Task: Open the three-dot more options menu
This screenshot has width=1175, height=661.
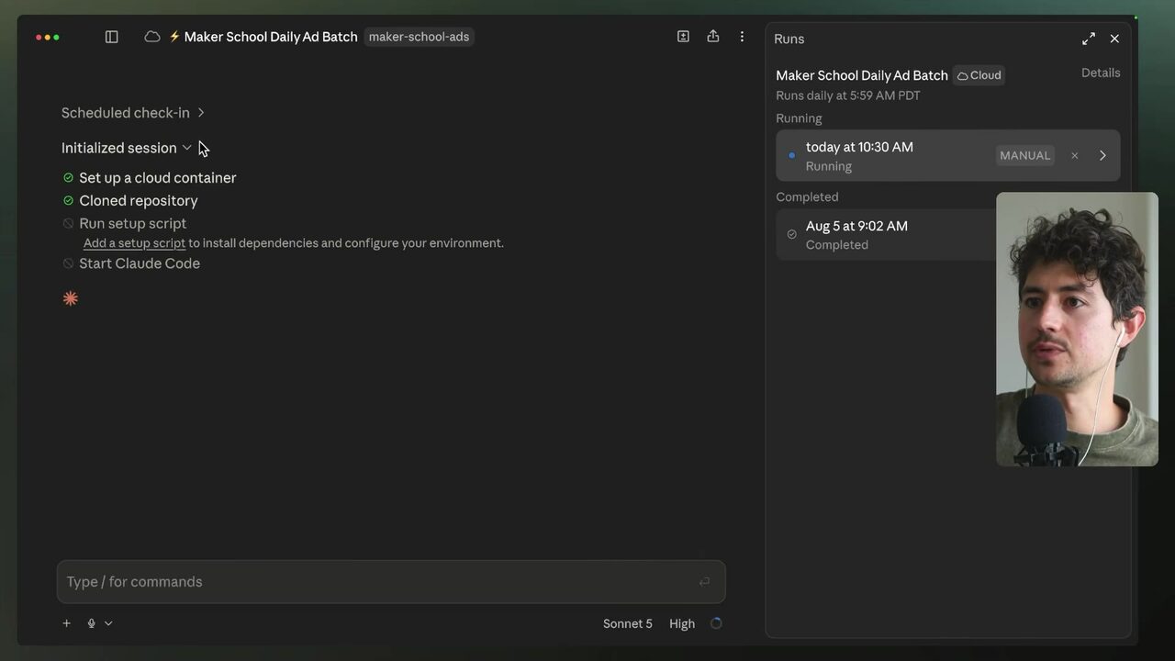Action: tap(742, 37)
